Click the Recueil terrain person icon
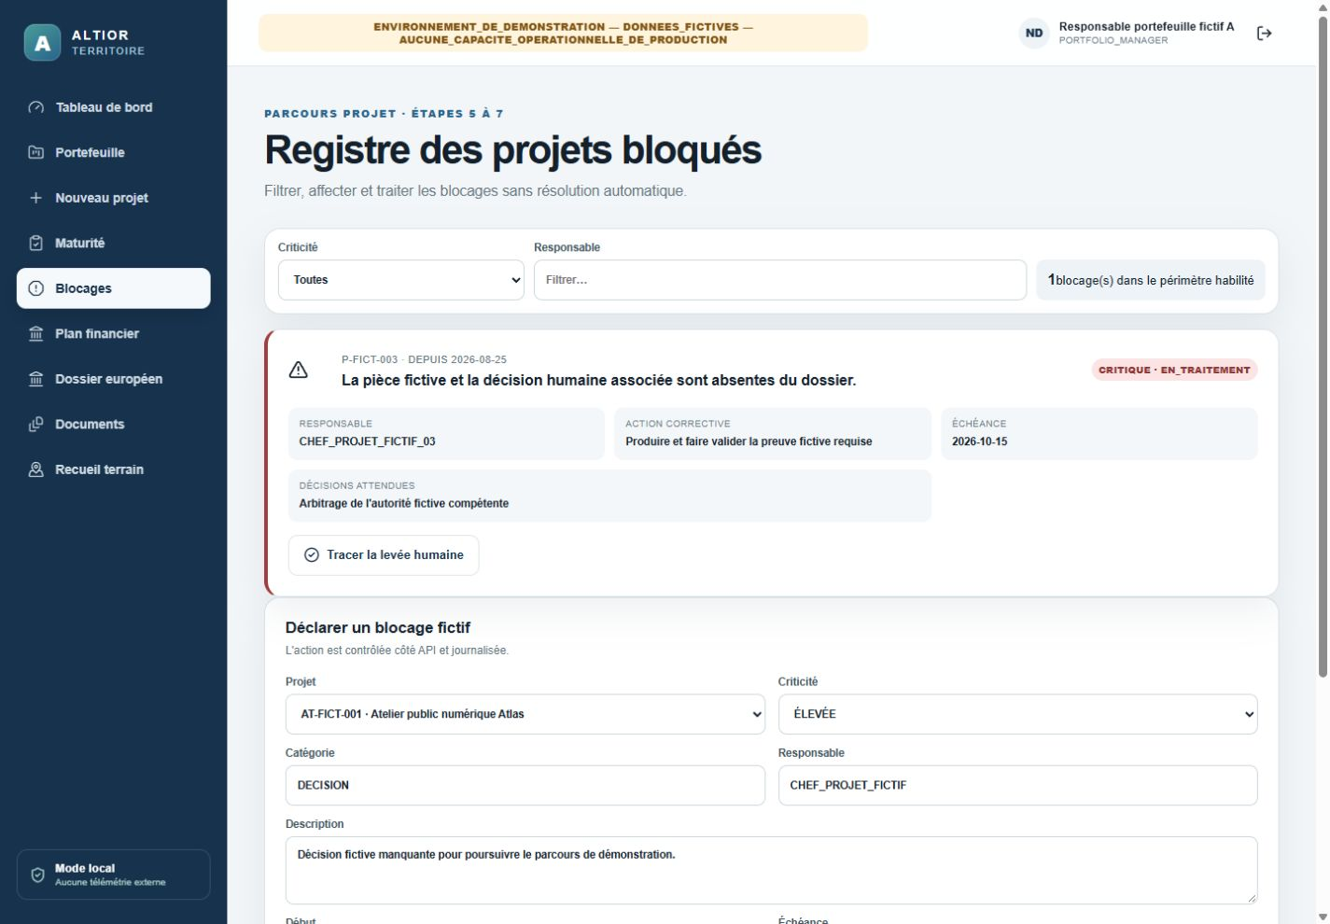This screenshot has height=924, width=1330. tap(36, 469)
